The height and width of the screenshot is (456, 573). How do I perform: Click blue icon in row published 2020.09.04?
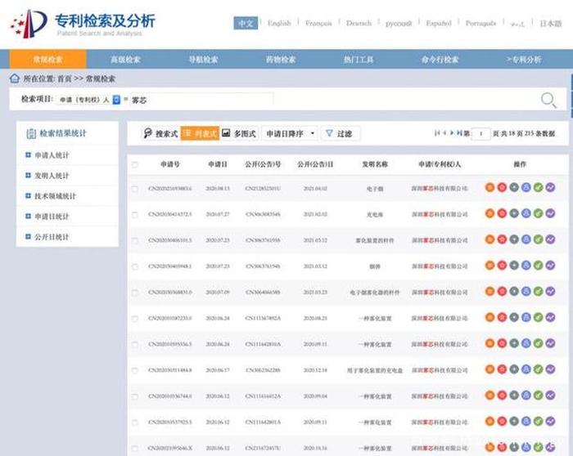coord(526,395)
